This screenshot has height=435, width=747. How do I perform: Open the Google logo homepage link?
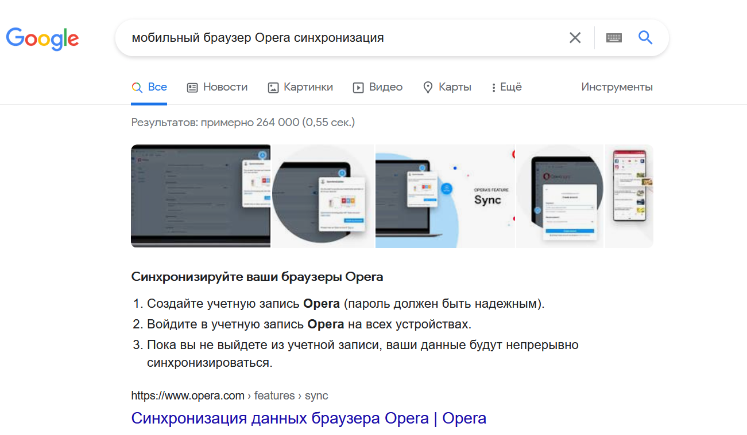42,38
